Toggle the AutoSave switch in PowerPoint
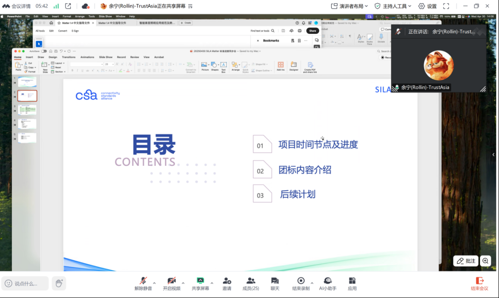499x298 pixels. click(x=43, y=51)
